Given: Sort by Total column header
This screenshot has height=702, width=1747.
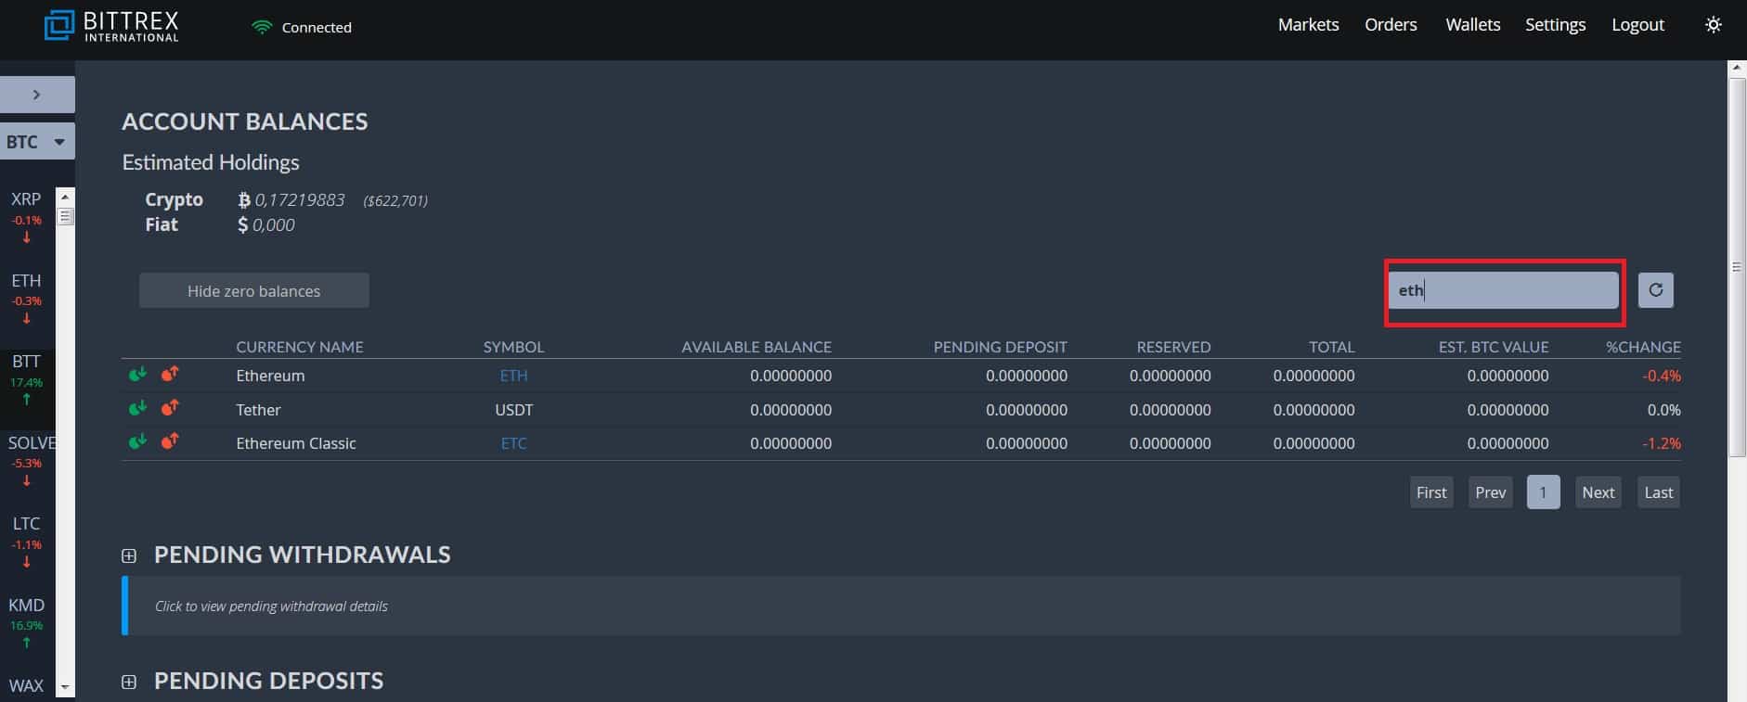Looking at the screenshot, I should click(x=1331, y=347).
